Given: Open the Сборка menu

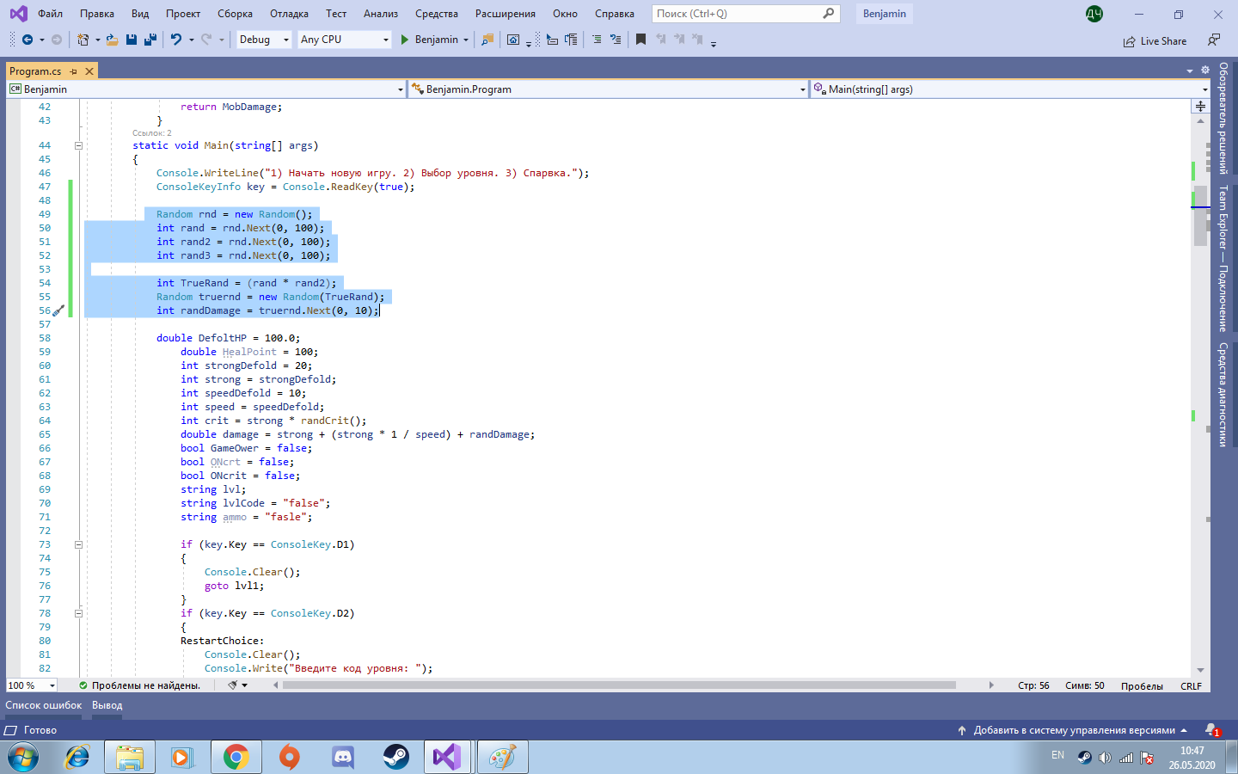Looking at the screenshot, I should [x=235, y=14].
